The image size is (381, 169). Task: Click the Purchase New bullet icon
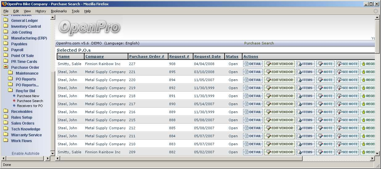click(14, 96)
